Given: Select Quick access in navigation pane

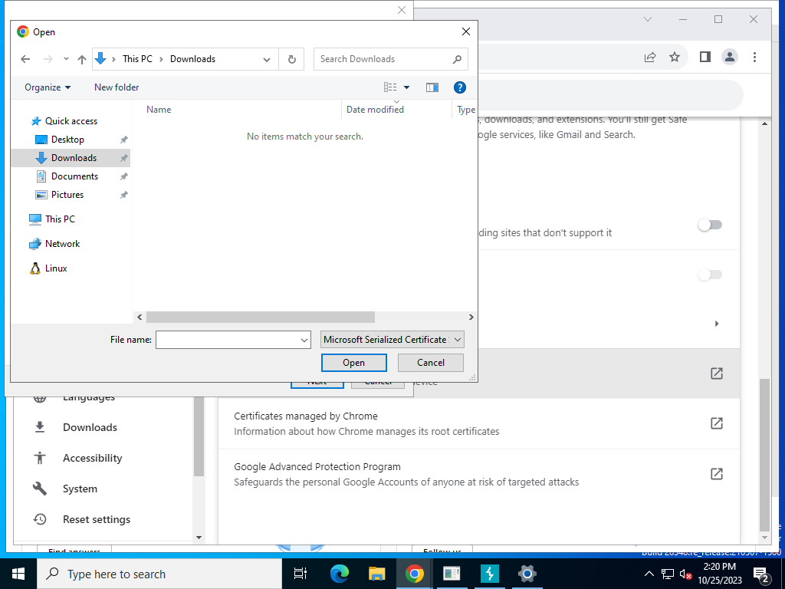Looking at the screenshot, I should click(71, 121).
